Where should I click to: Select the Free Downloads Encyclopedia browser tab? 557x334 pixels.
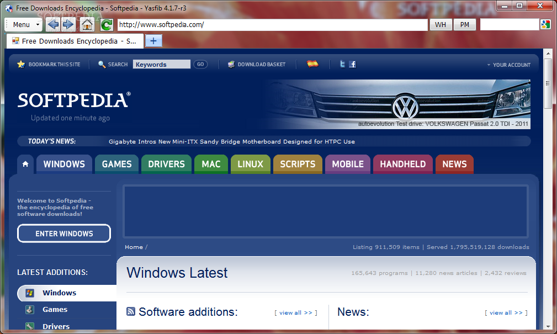coord(75,41)
